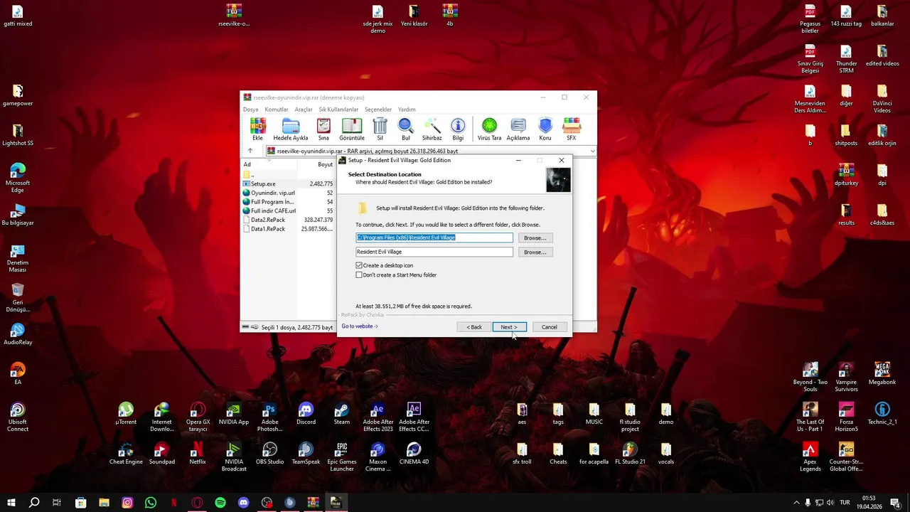
Task: Select Data1.RePack in WinRAR file list
Action: 289,229
